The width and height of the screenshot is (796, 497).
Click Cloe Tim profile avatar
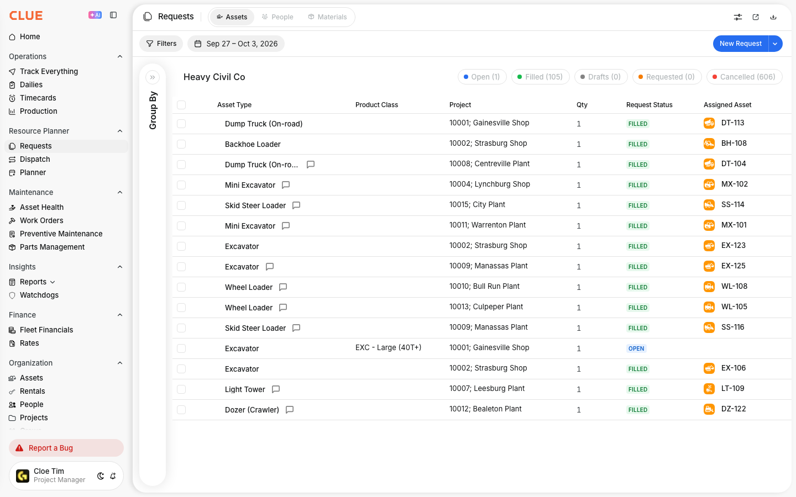23,476
